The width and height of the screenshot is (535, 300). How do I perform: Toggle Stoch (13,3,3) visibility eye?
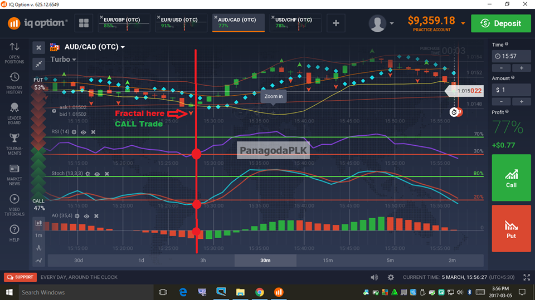click(97, 174)
